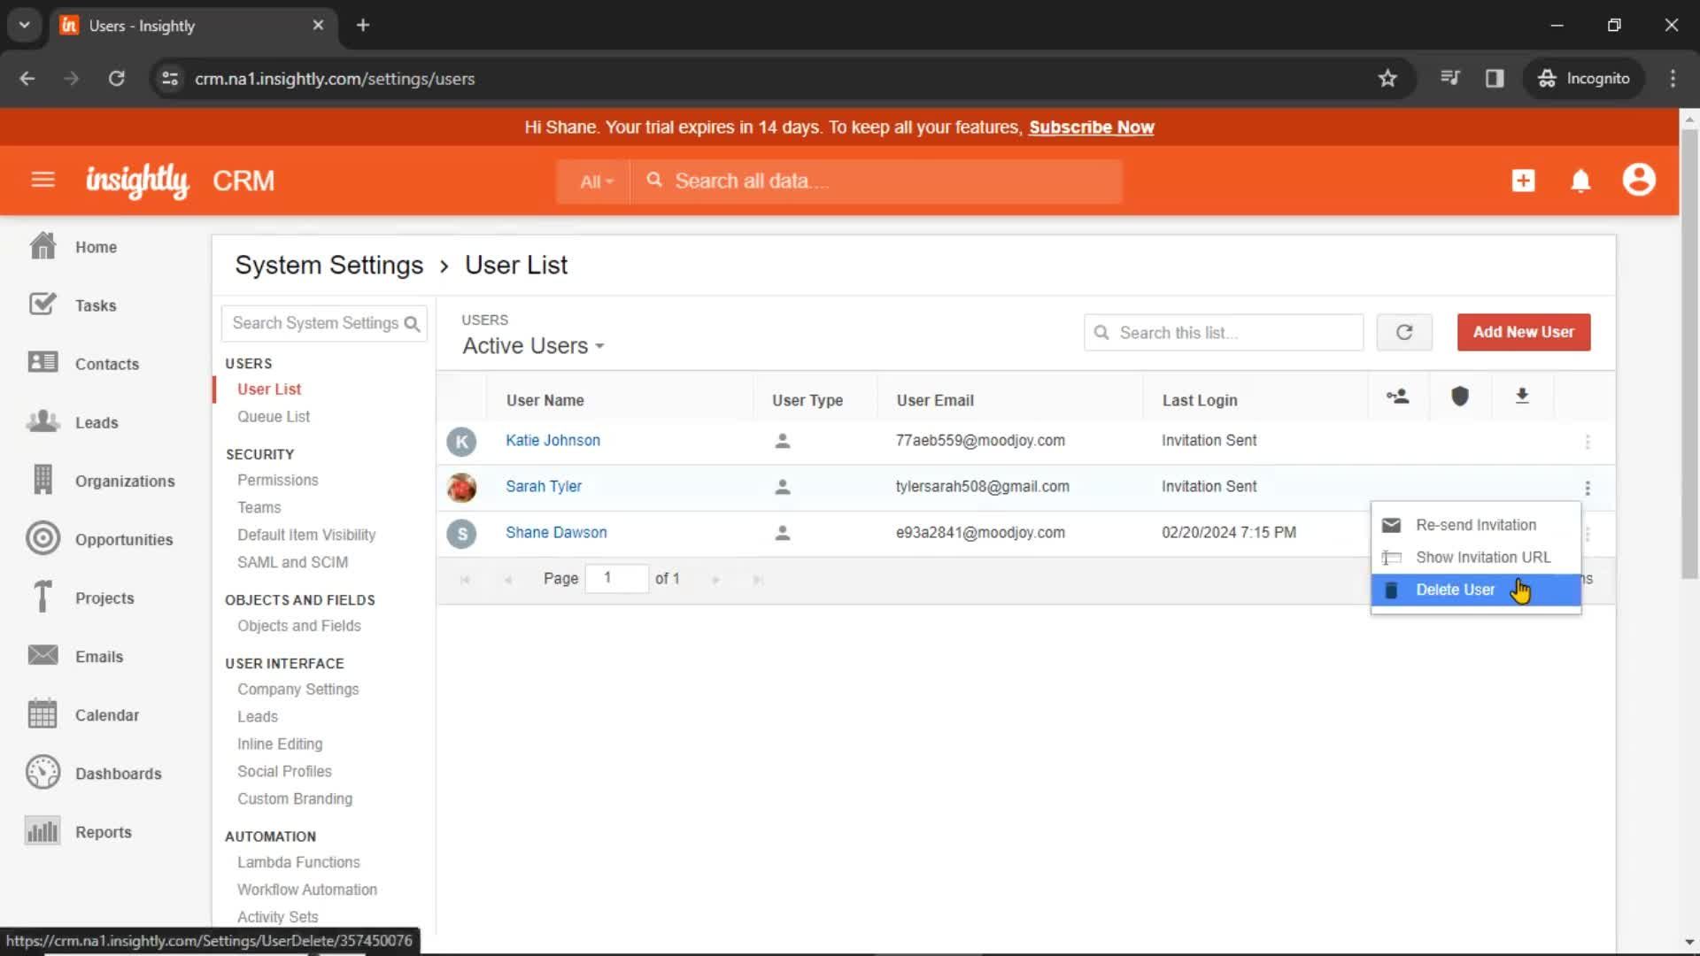Open a new browser tab

[363, 25]
